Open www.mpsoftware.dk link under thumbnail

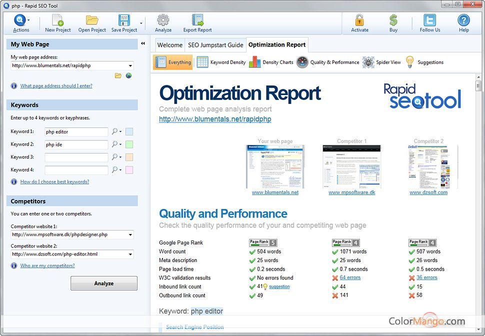pos(351,192)
